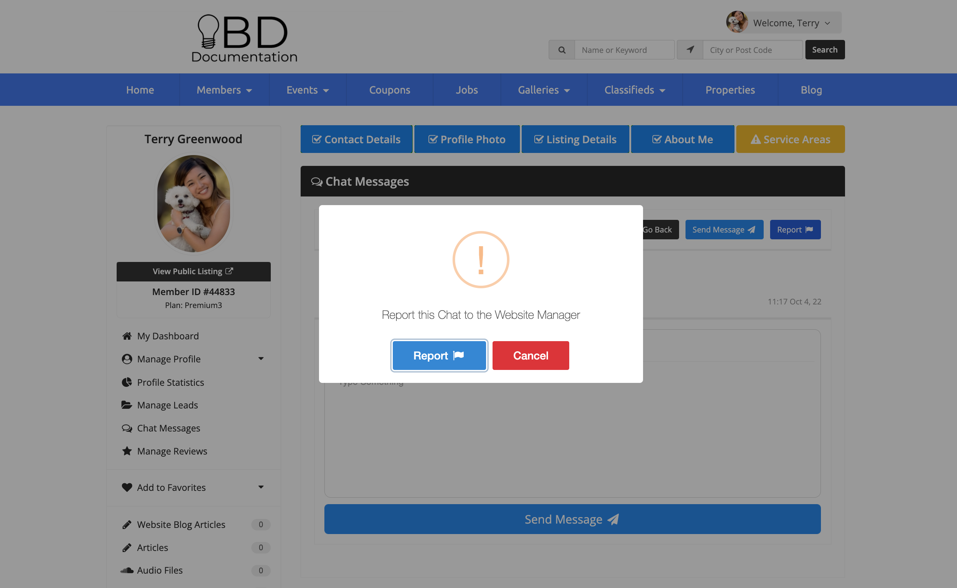
Task: Expand the Manage Profile submenu
Action: 261,358
